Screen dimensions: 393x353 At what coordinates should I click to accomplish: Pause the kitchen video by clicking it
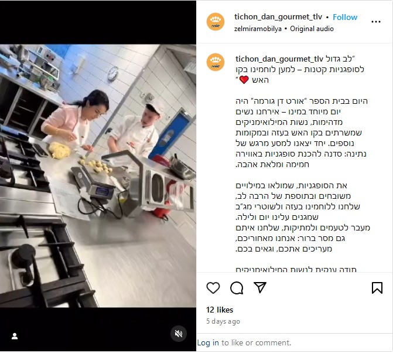pyautogui.click(x=98, y=176)
